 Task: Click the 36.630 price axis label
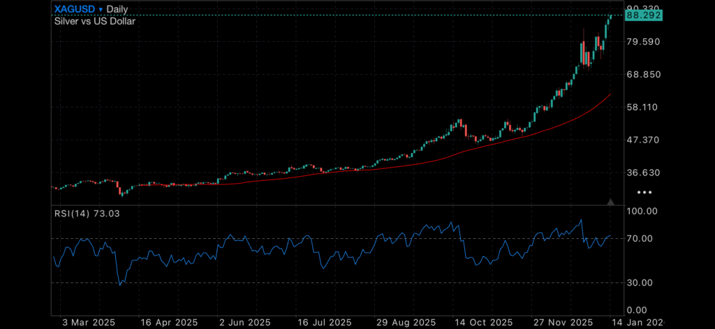click(x=643, y=173)
